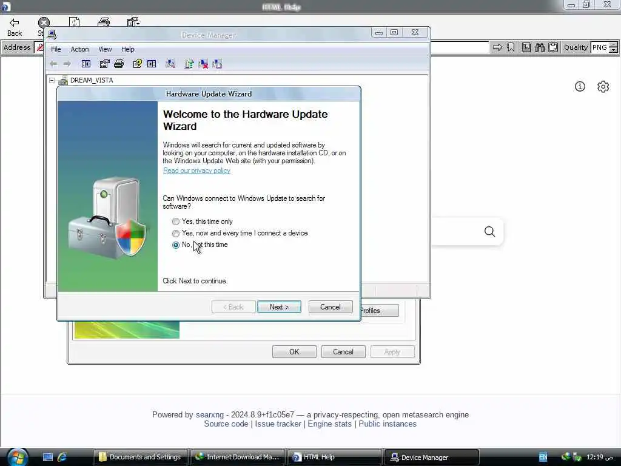Click the bookmark ribbon icon in HTML Help
621x466 pixels.
tap(511, 47)
